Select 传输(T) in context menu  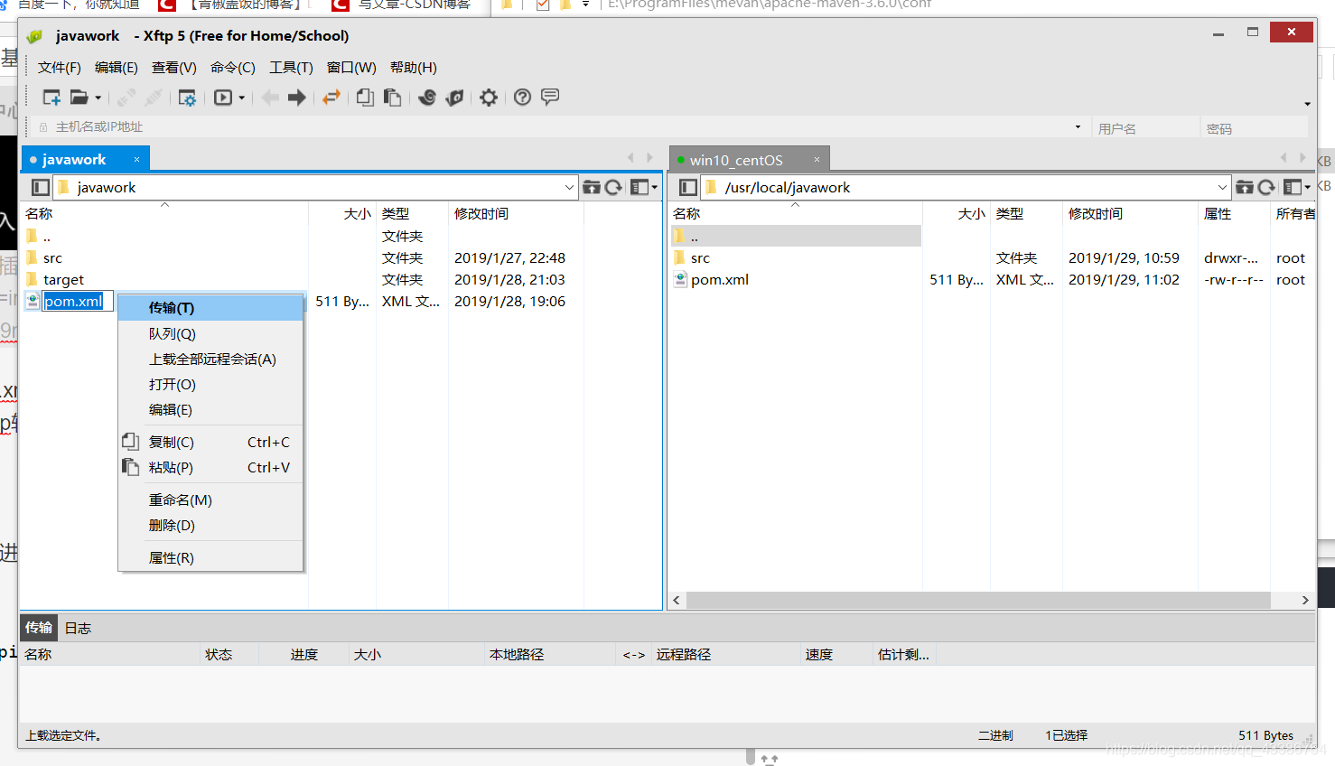(x=210, y=308)
